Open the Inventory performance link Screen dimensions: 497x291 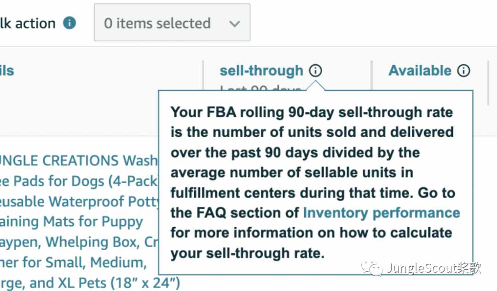pos(381,213)
